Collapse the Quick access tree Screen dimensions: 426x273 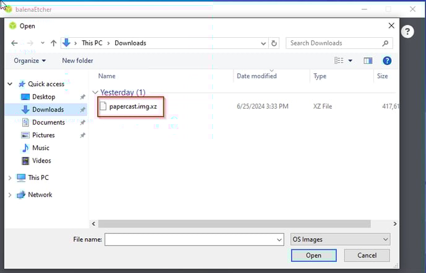[x=10, y=84]
